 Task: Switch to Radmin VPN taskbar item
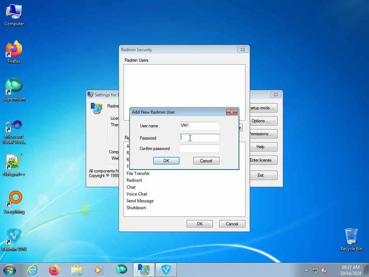pos(166,270)
